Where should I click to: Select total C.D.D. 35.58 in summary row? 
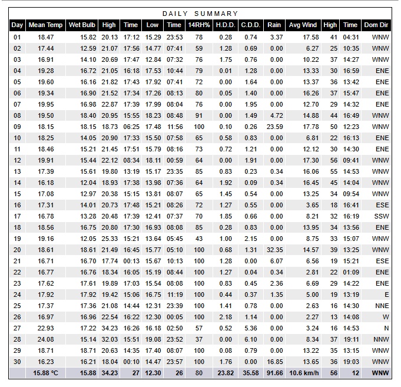(x=251, y=373)
